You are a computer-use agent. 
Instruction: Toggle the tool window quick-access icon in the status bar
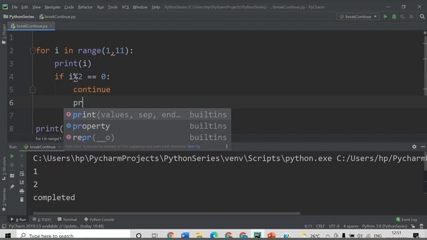tap(4, 226)
